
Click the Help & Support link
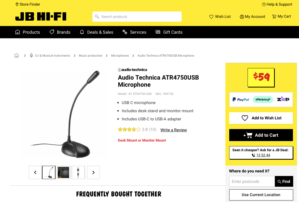277,4
